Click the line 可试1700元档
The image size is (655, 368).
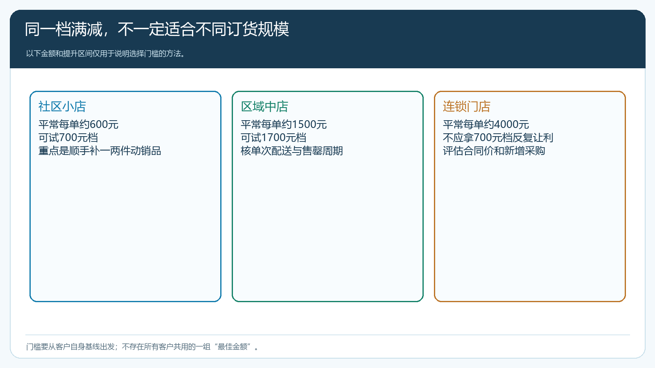273,138
